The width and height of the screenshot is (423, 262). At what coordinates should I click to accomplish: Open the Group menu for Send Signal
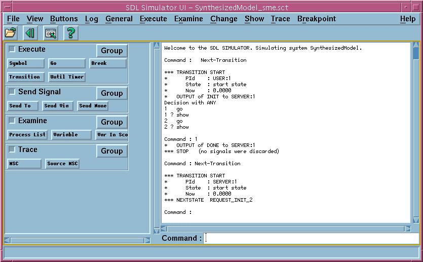click(111, 93)
